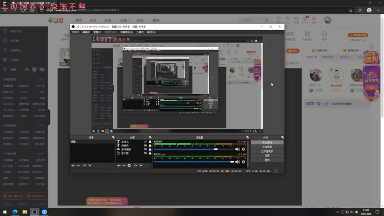Open the Windows notification center icon
The image size is (384, 216).
tap(378, 212)
